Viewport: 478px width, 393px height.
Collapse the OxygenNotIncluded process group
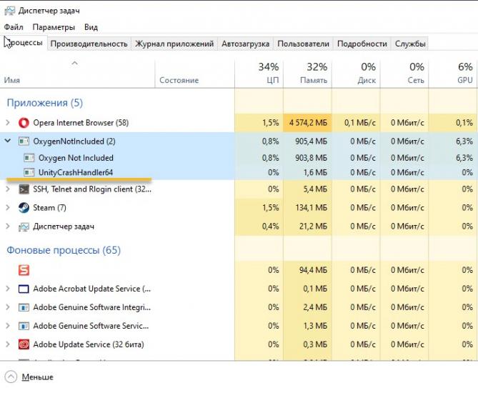[x=8, y=141]
